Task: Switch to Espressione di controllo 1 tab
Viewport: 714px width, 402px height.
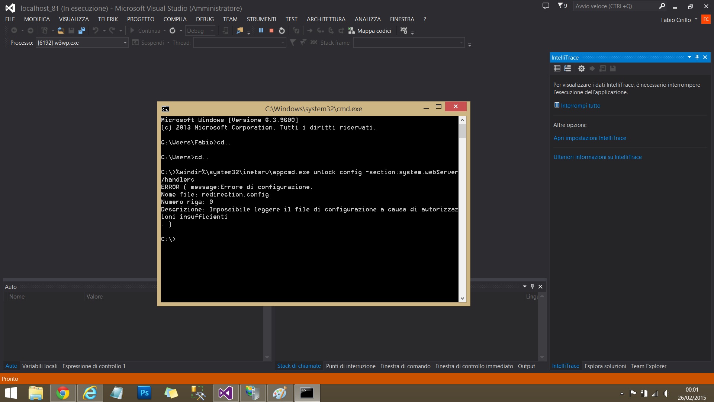Action: pyautogui.click(x=94, y=366)
